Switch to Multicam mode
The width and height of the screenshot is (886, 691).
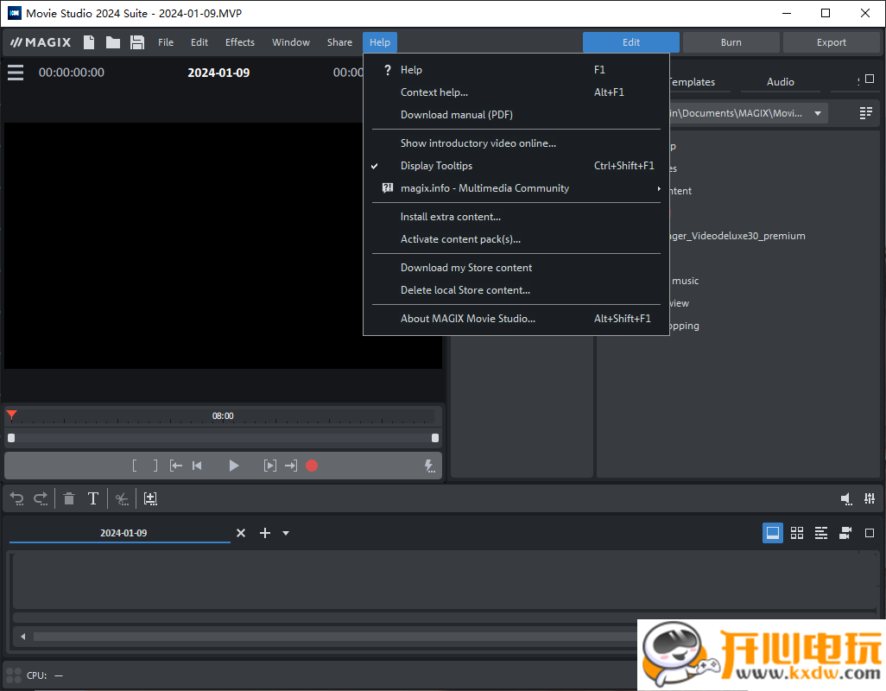click(x=845, y=533)
